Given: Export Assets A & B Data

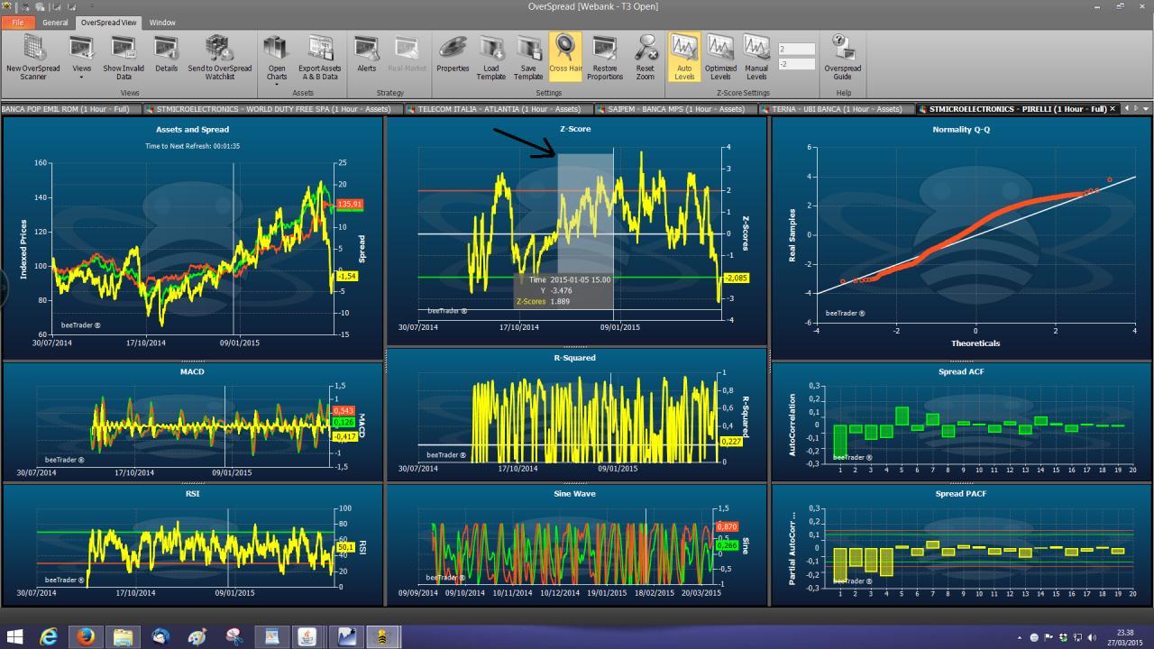Looking at the screenshot, I should click(x=319, y=58).
